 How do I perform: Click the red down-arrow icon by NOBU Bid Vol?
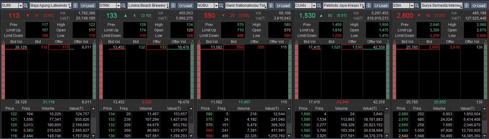[199, 42]
